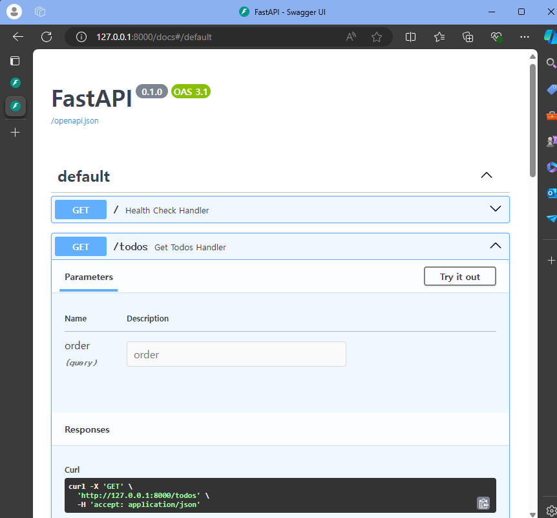Click the address bar URL
This screenshot has width=557, height=518.
pos(154,37)
